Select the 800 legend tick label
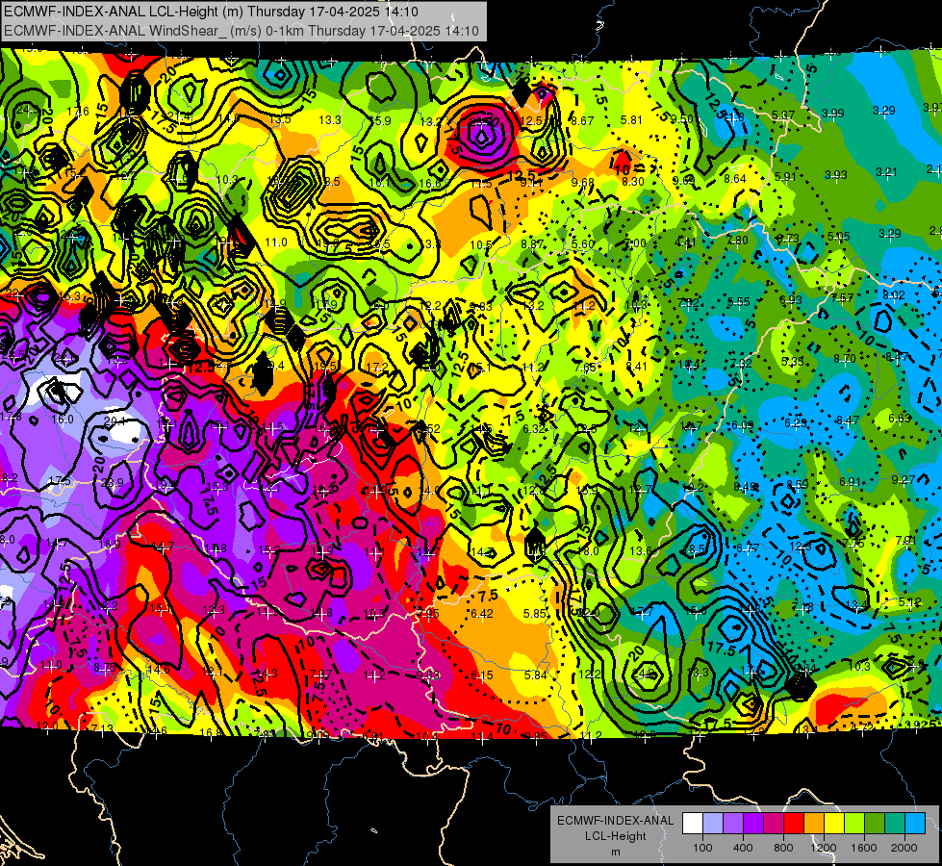This screenshot has height=866, width=942. point(783,848)
